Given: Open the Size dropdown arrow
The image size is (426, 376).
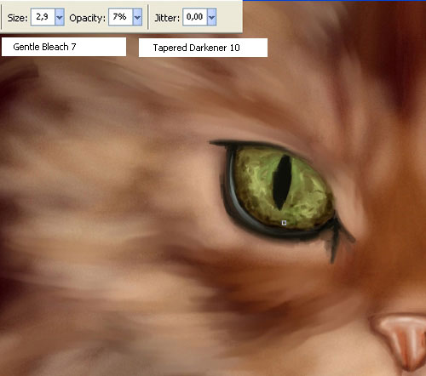Looking at the screenshot, I should (x=60, y=17).
